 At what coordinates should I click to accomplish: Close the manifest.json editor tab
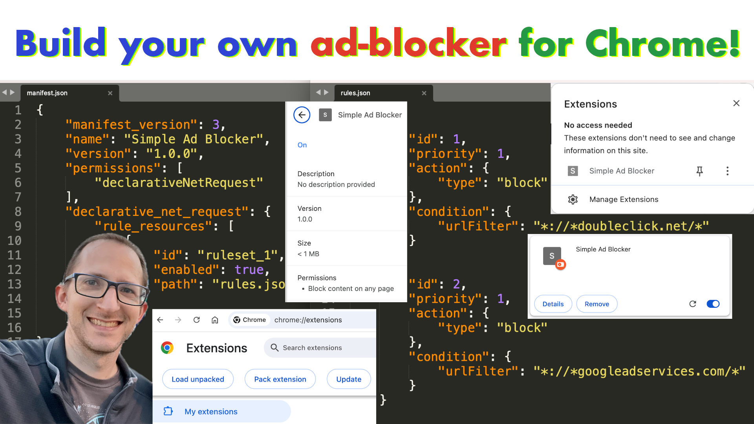pyautogui.click(x=110, y=93)
